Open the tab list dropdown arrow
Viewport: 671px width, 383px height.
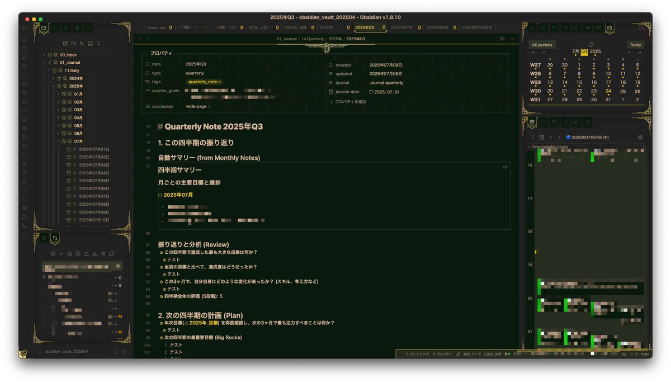[512, 27]
